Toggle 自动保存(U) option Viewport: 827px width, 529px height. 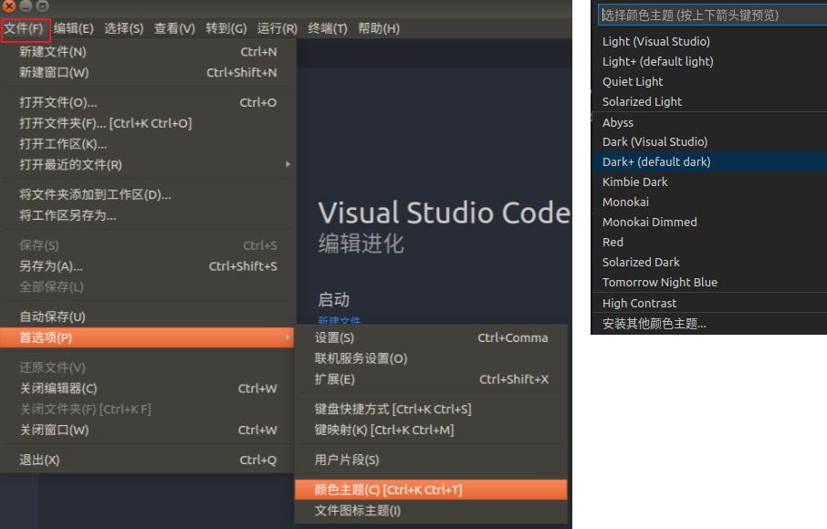[148, 316]
